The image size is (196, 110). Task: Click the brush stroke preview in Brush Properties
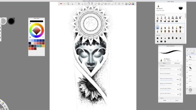coord(170,52)
